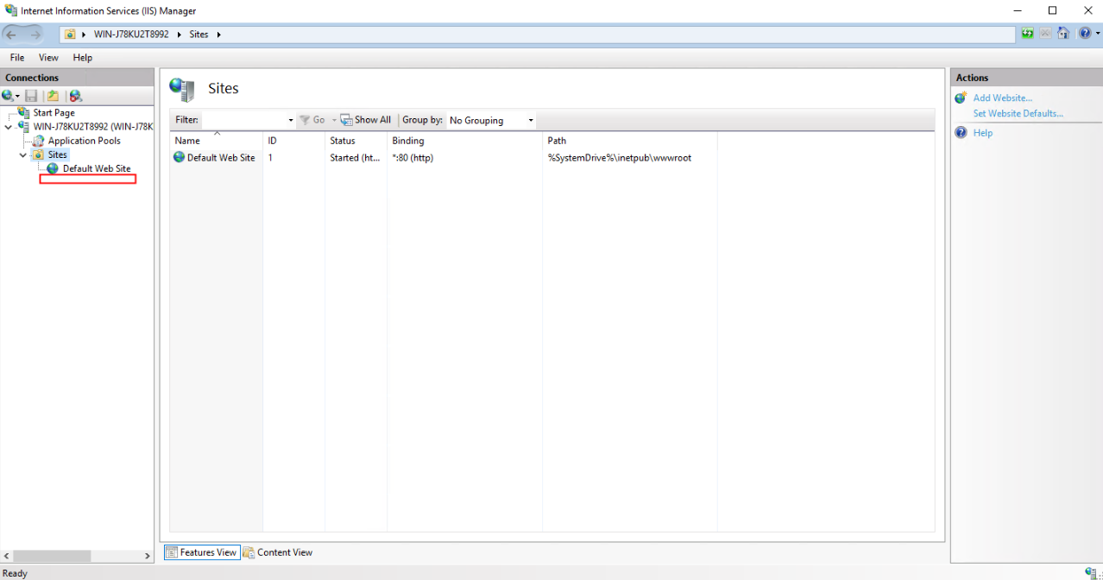
Task: Sort by the Path column header
Action: point(630,141)
